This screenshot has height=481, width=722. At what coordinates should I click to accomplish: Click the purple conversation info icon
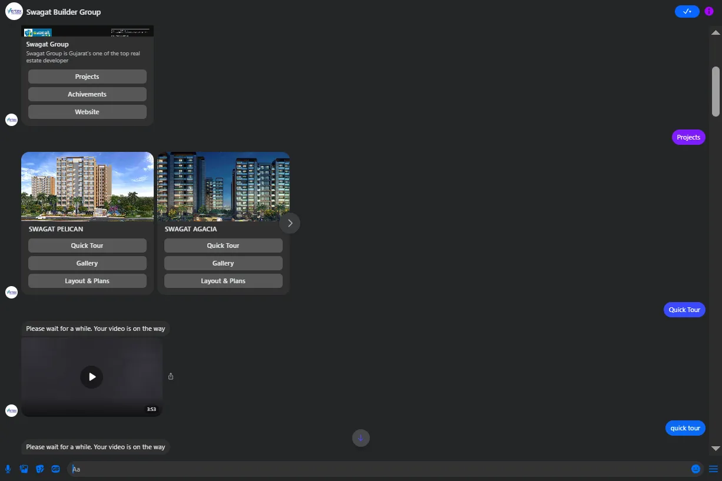709,11
